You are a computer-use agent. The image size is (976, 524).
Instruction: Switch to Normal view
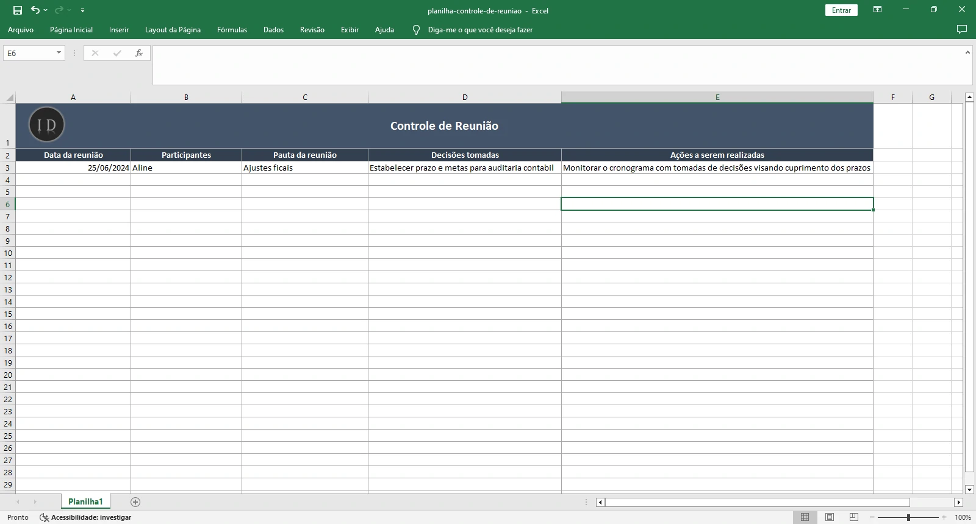805,517
